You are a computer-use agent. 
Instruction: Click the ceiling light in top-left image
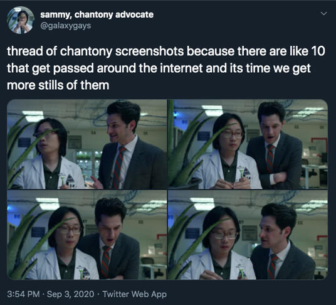tap(33, 116)
